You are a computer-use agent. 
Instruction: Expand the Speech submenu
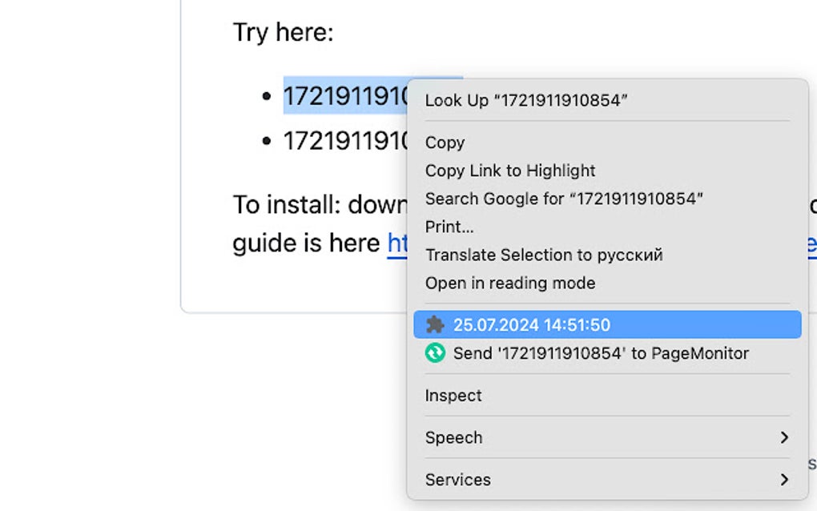[x=453, y=437]
